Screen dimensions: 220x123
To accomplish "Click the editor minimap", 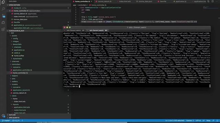I will 210,7.
